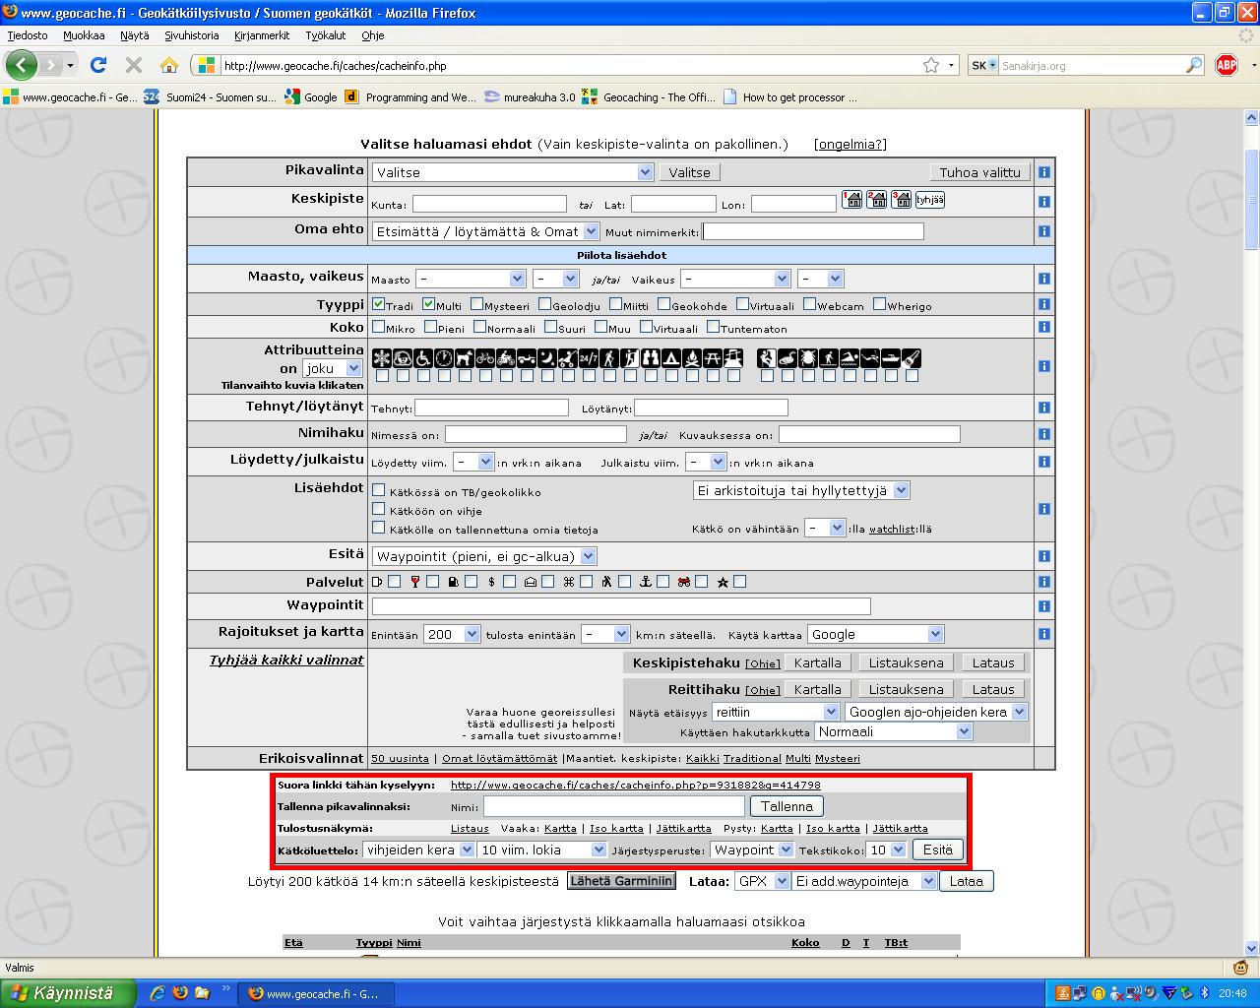Image resolution: width=1260 pixels, height=1008 pixels.
Task: Uncheck the Tradi cache type checkbox
Action: pyautogui.click(x=379, y=304)
